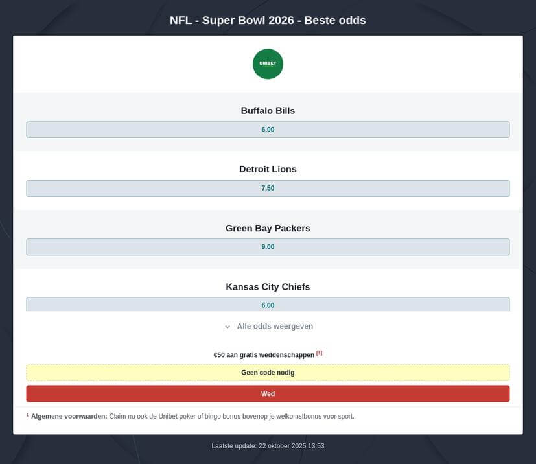Click the chevron beside Alle odds weergeven
Image resolution: width=536 pixels, height=464 pixels.
point(227,327)
